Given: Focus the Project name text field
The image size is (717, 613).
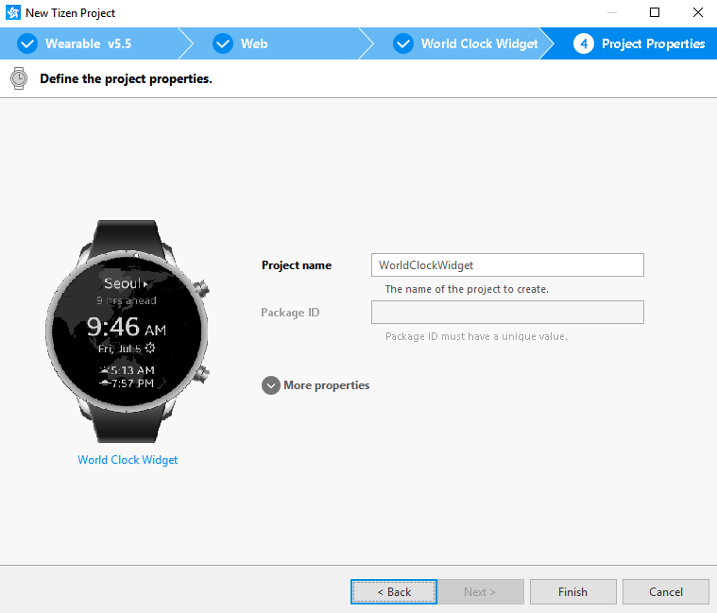Looking at the screenshot, I should (507, 265).
